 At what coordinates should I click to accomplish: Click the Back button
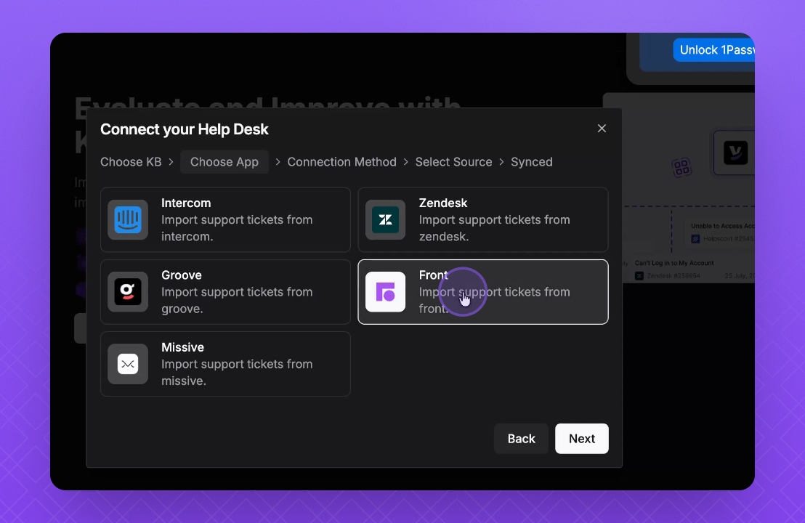(521, 438)
